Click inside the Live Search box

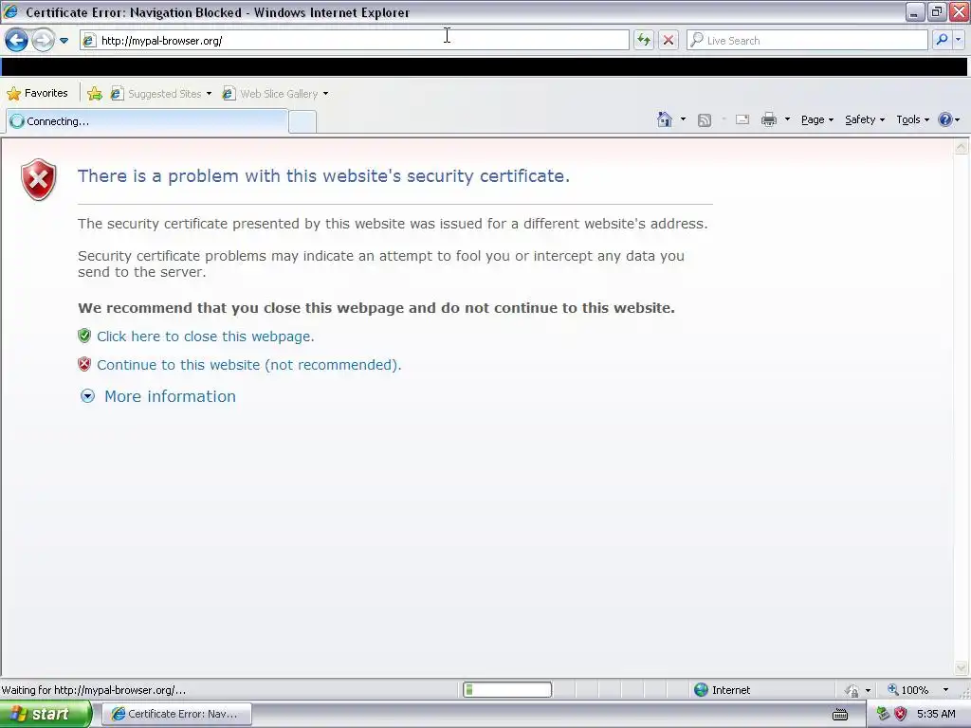[808, 40]
